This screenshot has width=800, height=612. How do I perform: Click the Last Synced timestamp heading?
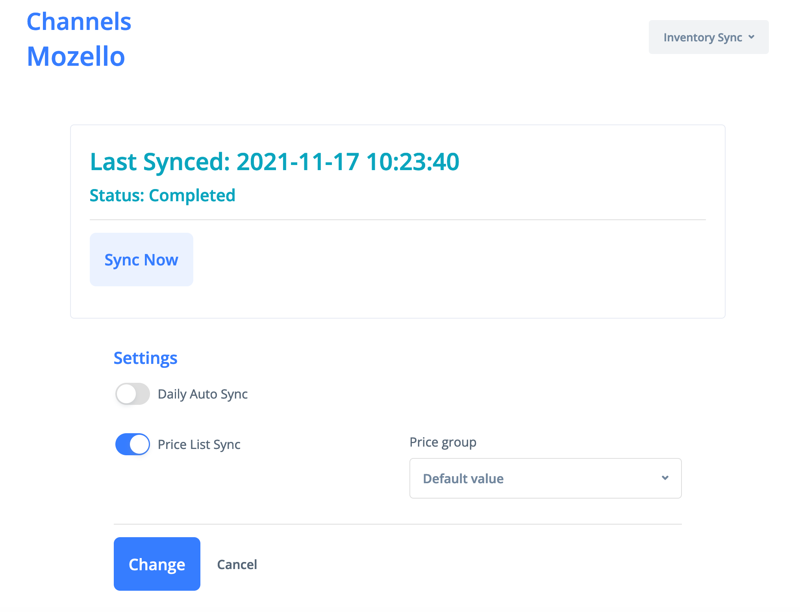(x=274, y=161)
